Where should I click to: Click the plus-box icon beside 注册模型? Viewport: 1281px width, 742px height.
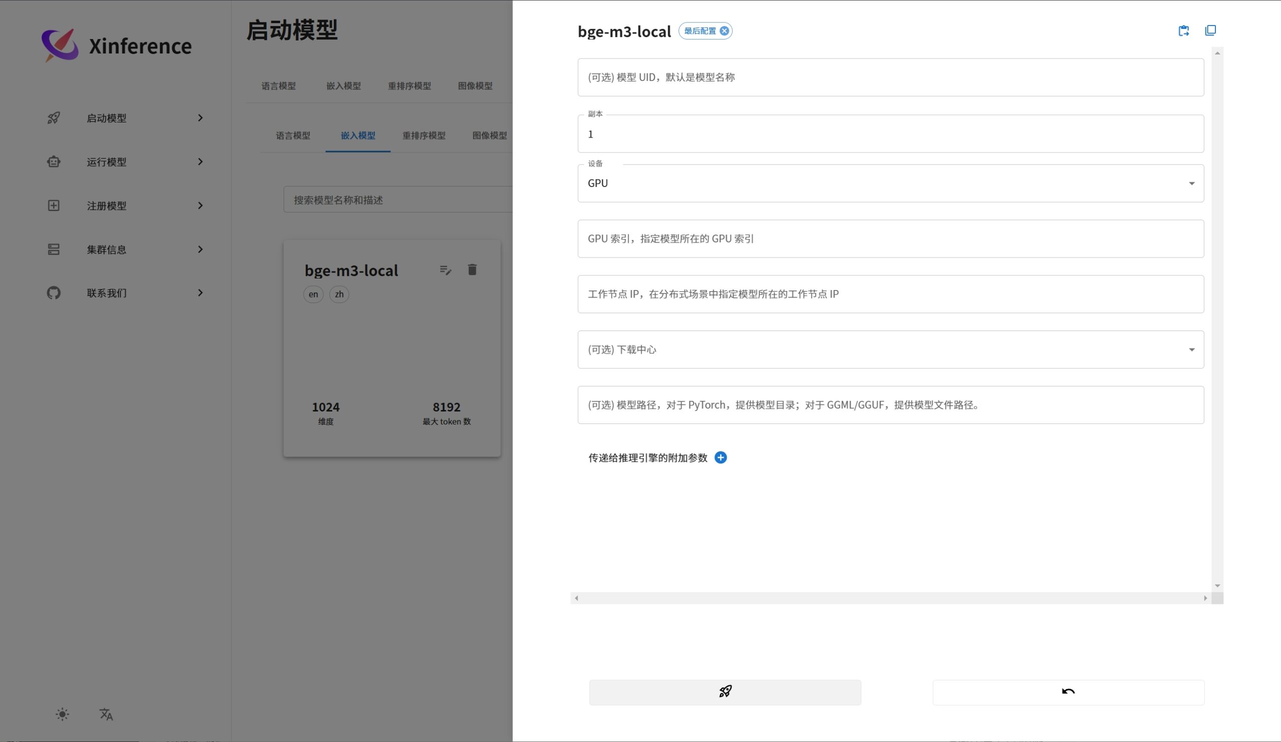coord(54,205)
